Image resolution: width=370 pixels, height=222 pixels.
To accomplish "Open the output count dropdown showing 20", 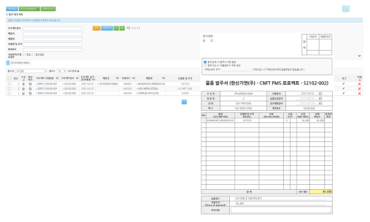I will click(61, 71).
